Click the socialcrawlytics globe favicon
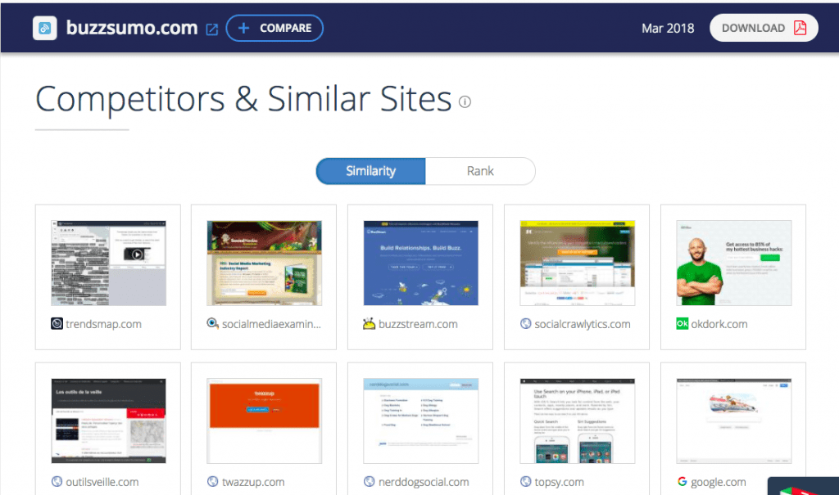 (526, 323)
